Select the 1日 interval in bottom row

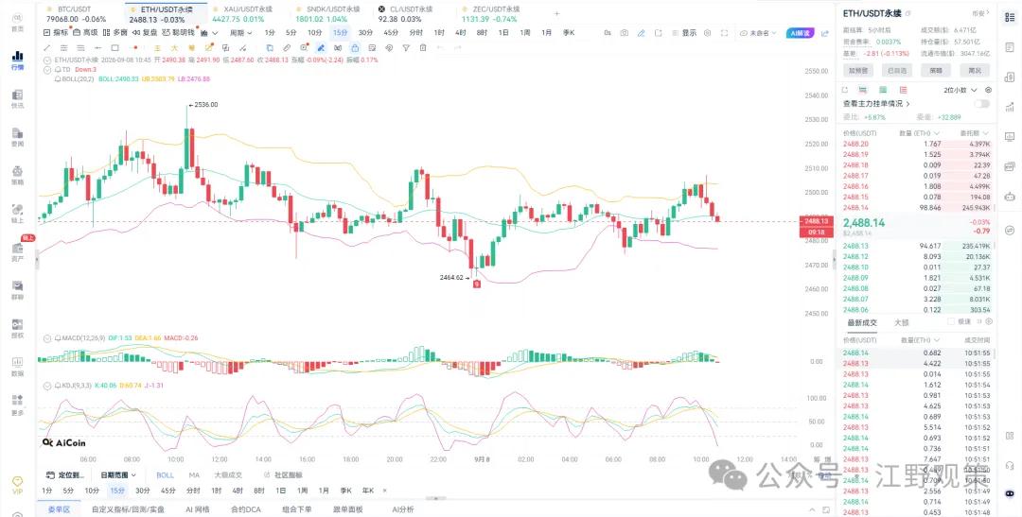click(280, 491)
